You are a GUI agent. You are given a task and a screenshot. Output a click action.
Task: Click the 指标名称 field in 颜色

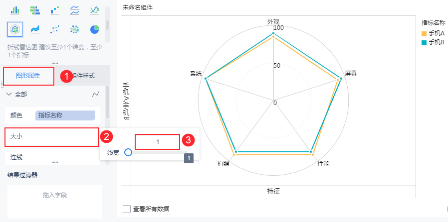click(x=65, y=115)
